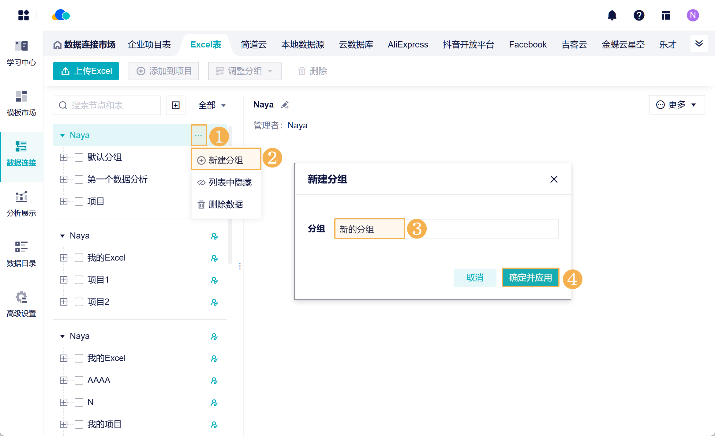This screenshot has width=715, height=436.
Task: Open the app grid launcher icon
Action: 24,15
